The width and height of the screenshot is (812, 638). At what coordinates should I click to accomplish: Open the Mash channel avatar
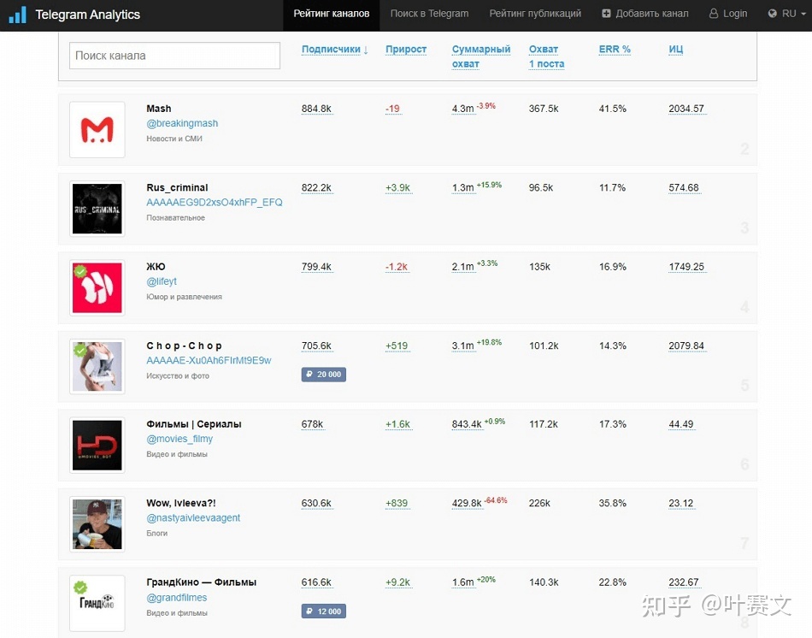[x=97, y=130]
